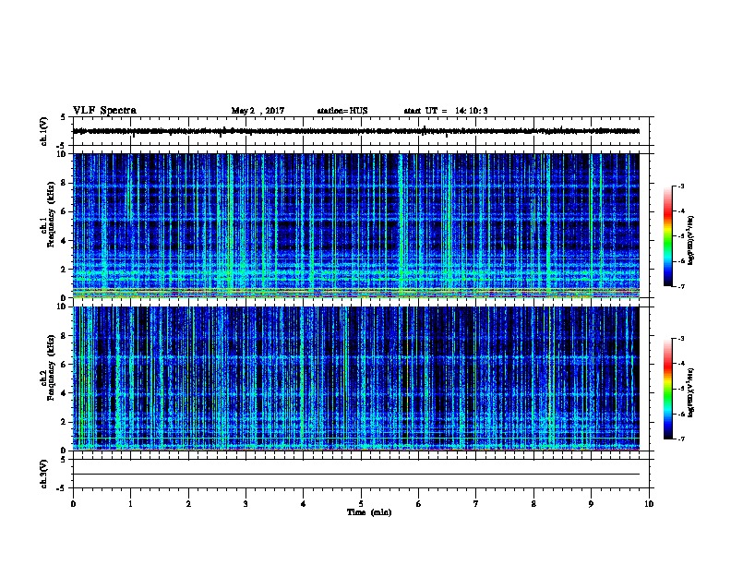Select the ch.1 colorbar log(PSD) label
Image resolution: width=731 pixels, height=565 pixels.
click(690, 240)
